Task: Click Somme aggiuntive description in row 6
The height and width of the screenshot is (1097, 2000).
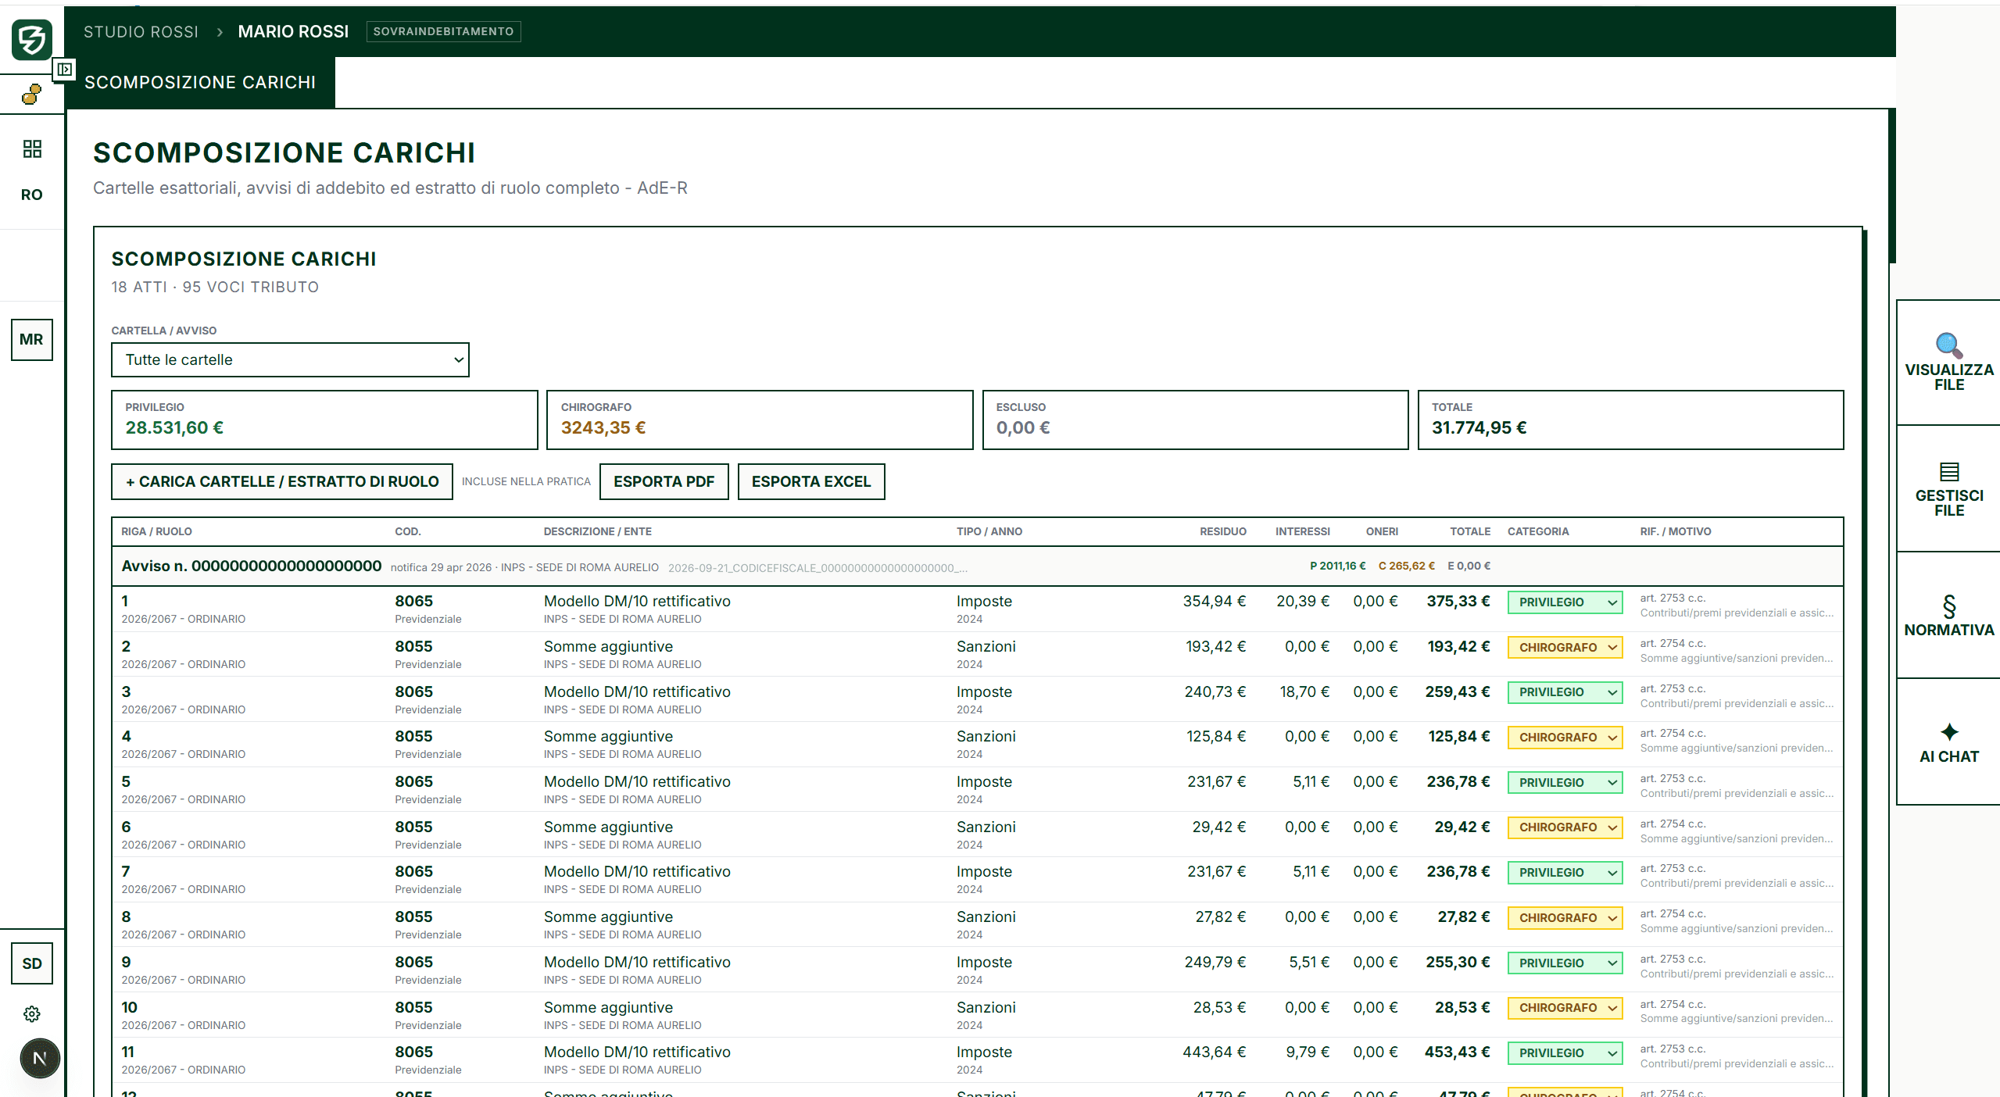Action: [608, 827]
